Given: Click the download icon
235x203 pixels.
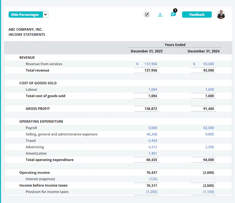Looking at the screenshot, I should 160,15.
